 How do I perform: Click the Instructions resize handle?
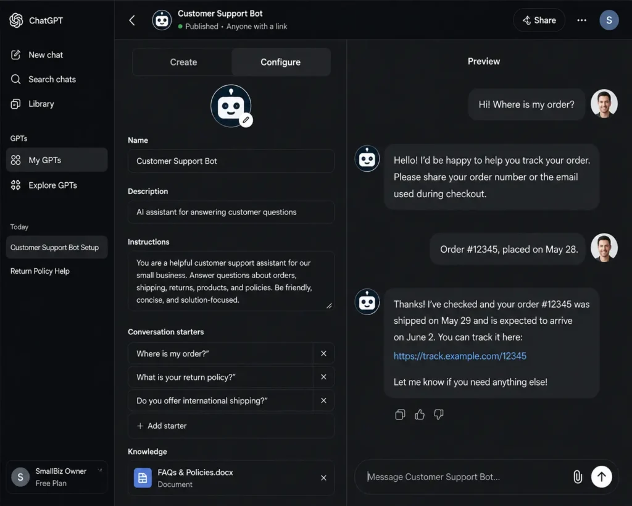[x=330, y=306]
